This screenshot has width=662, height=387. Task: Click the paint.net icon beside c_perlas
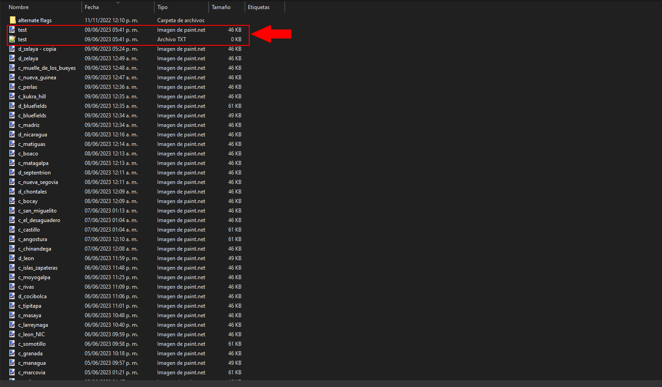tap(12, 87)
